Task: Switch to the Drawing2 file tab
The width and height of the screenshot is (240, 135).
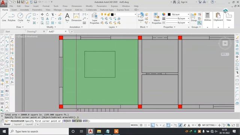Action: 32,31
